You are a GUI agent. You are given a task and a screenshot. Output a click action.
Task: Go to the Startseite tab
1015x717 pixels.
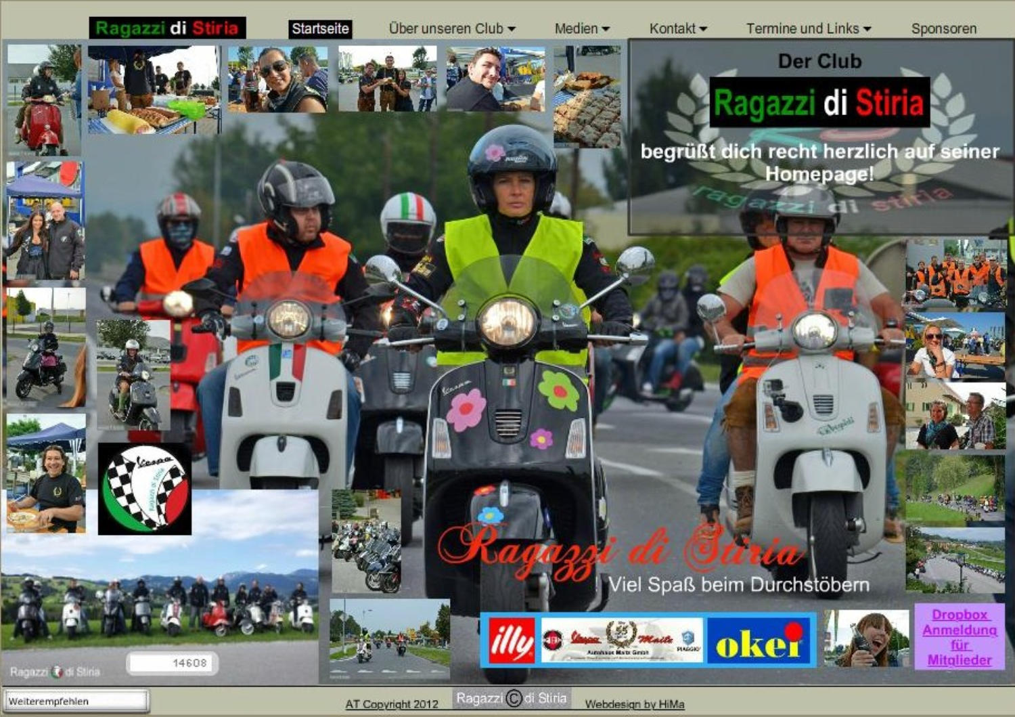[x=320, y=28]
